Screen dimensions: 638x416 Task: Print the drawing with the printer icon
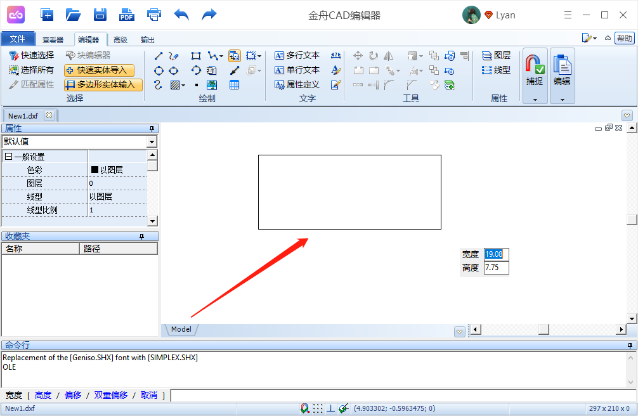(x=154, y=15)
